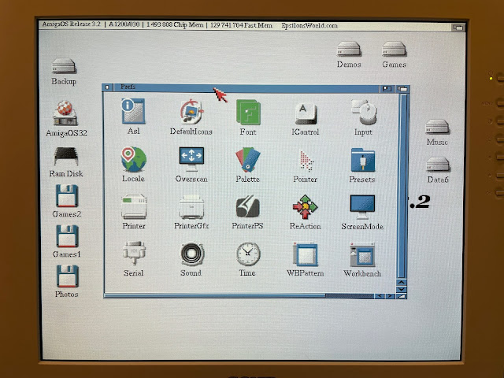The height and width of the screenshot is (378, 504).
Task: Select the Games hard drive icon
Action: [x=394, y=49]
